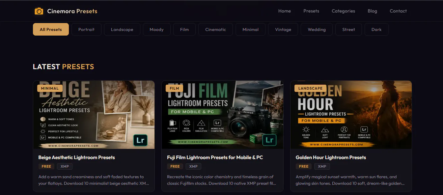
Task: Click Beige description starting 'Add a warm sand'
Action: pyautogui.click(x=94, y=180)
